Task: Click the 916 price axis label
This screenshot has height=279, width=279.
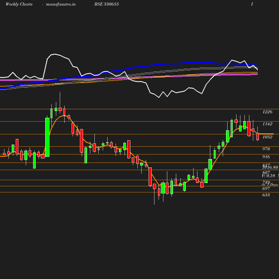Action: point(266,157)
